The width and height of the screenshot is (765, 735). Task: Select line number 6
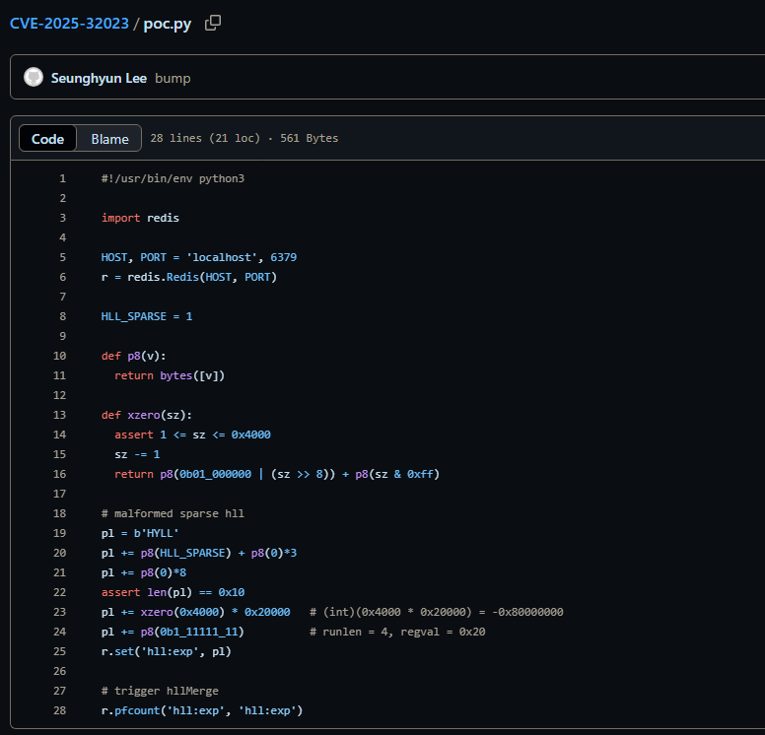tap(62, 277)
